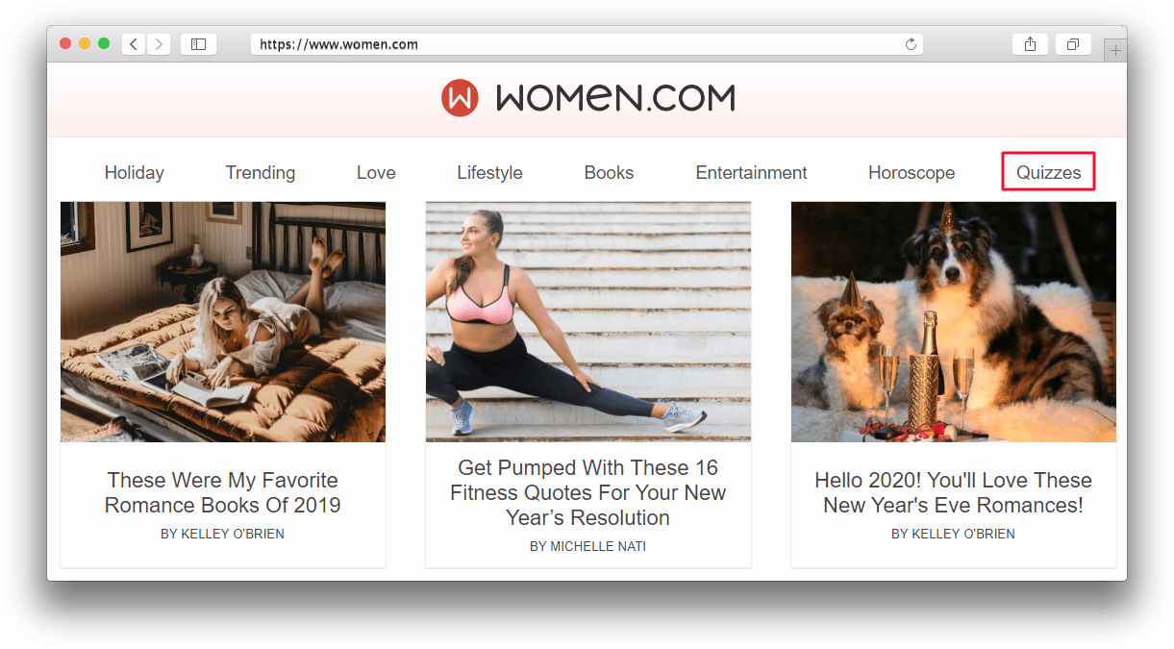Click the dogs with champagne thumbnail

(x=954, y=322)
